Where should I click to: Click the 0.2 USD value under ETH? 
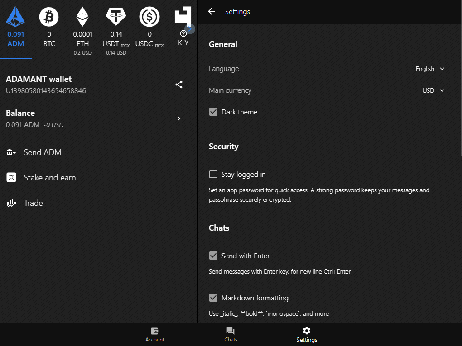(x=83, y=53)
